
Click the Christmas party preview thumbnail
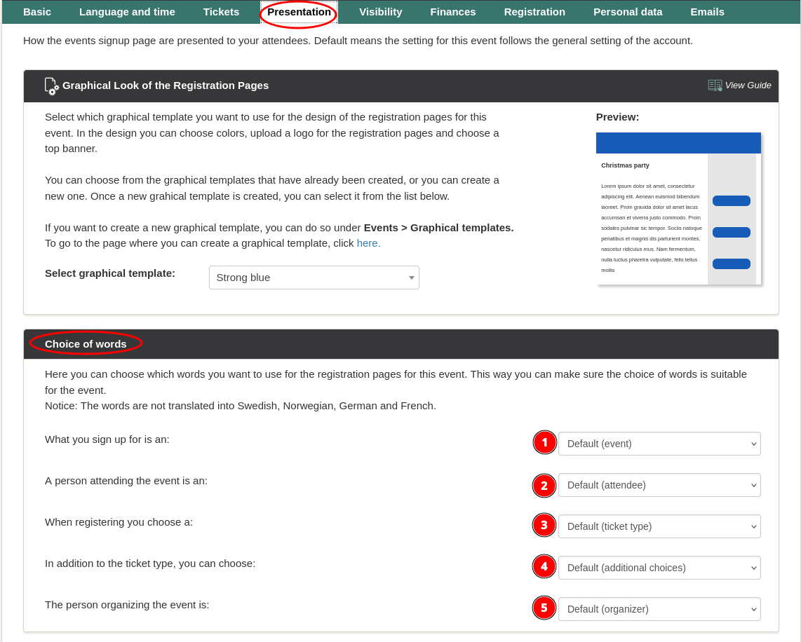click(x=678, y=209)
